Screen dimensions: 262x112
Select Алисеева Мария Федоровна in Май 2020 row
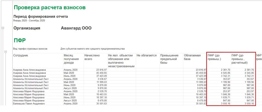point(29,95)
